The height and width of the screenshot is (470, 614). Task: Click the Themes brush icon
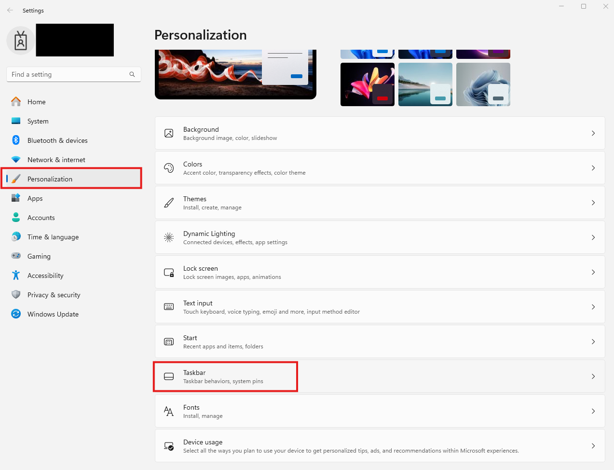169,203
